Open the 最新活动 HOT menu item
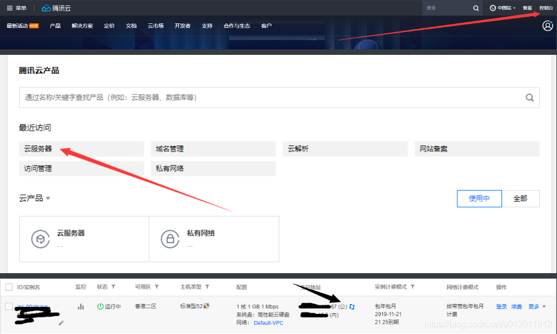 pyautogui.click(x=22, y=26)
